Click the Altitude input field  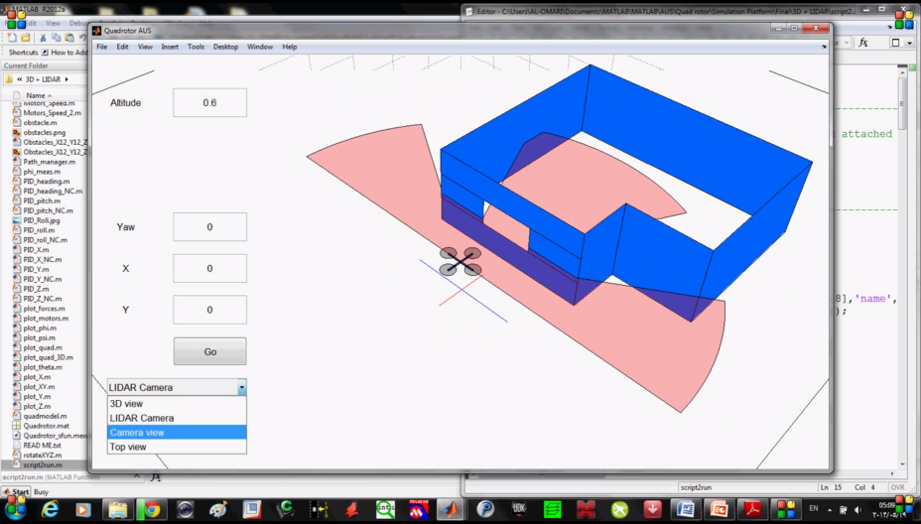pyautogui.click(x=209, y=103)
